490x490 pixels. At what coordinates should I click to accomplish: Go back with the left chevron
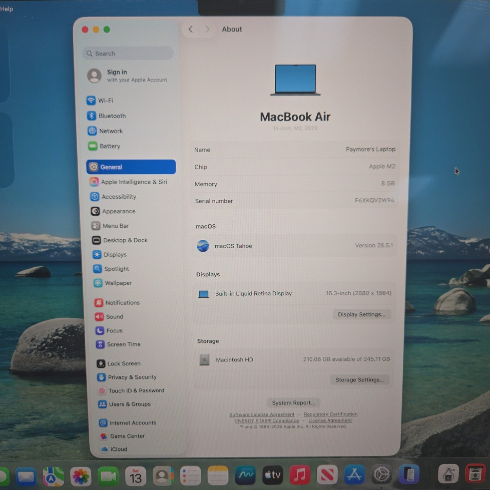(191, 30)
